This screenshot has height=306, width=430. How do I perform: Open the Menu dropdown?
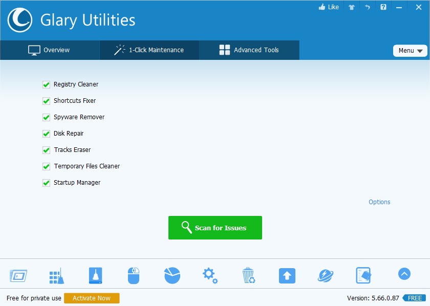coord(410,51)
